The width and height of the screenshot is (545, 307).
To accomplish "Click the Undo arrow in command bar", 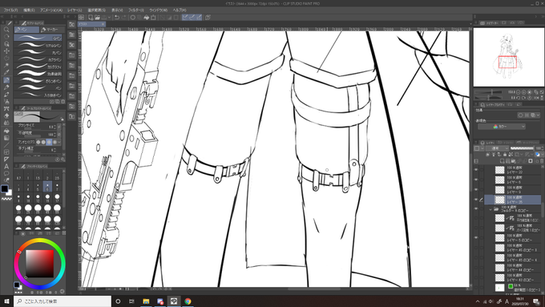I will coord(117,17).
